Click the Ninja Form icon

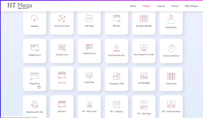coord(35,76)
